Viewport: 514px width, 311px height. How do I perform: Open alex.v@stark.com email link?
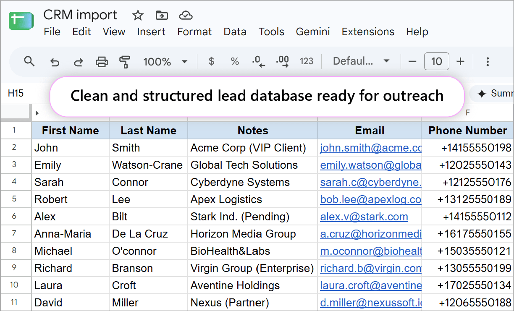click(x=364, y=217)
